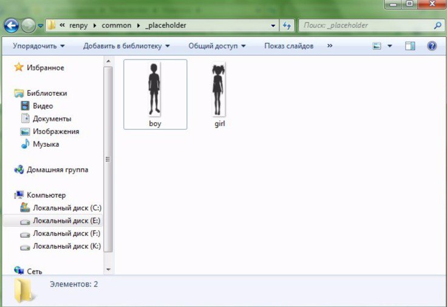Click the girl file name label
Screen dimensions: 447x307
pos(220,124)
